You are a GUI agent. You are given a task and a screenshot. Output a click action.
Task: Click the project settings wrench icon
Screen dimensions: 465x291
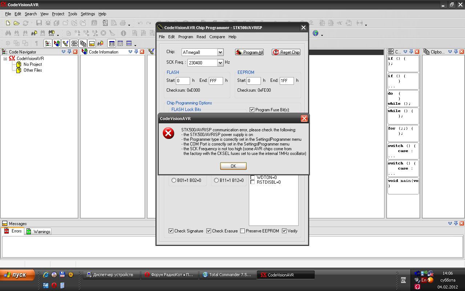pyautogui.click(x=105, y=23)
